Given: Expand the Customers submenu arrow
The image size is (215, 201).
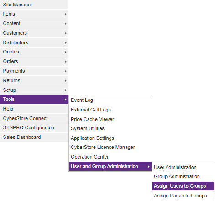Looking at the screenshot, I should coord(65,33).
